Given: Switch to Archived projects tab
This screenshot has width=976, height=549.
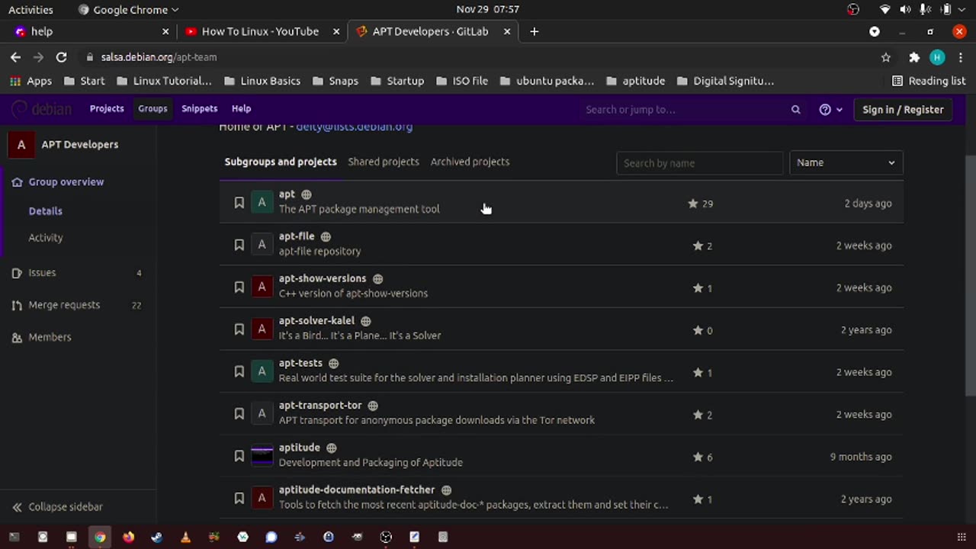Looking at the screenshot, I should click(470, 162).
